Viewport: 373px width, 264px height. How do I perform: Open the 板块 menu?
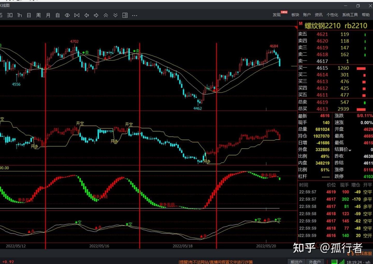[295, 15]
